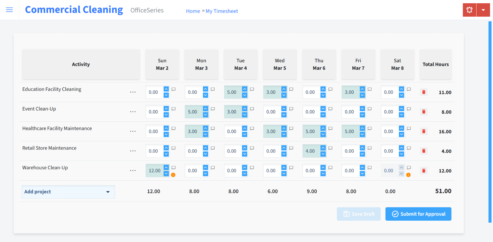Submit the timesheet for approval
This screenshot has height=242, width=493.
(418, 214)
